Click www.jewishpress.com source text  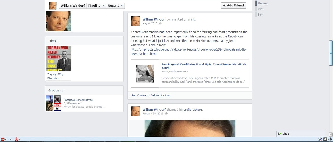[x=175, y=71]
